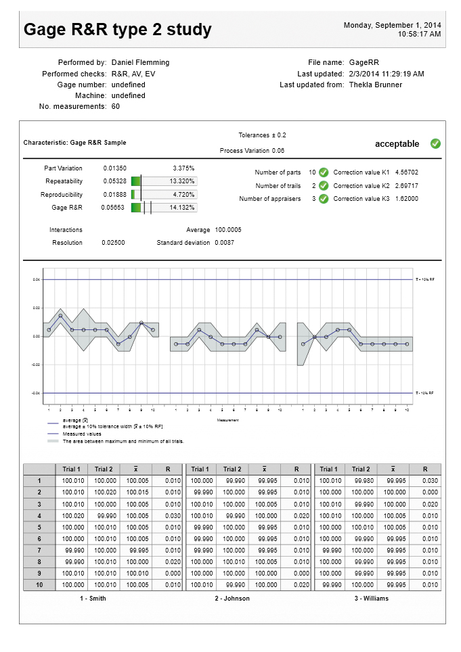Click the report date Monday, September 1, 2014
The width and height of the screenshot is (461, 652).
click(392, 25)
